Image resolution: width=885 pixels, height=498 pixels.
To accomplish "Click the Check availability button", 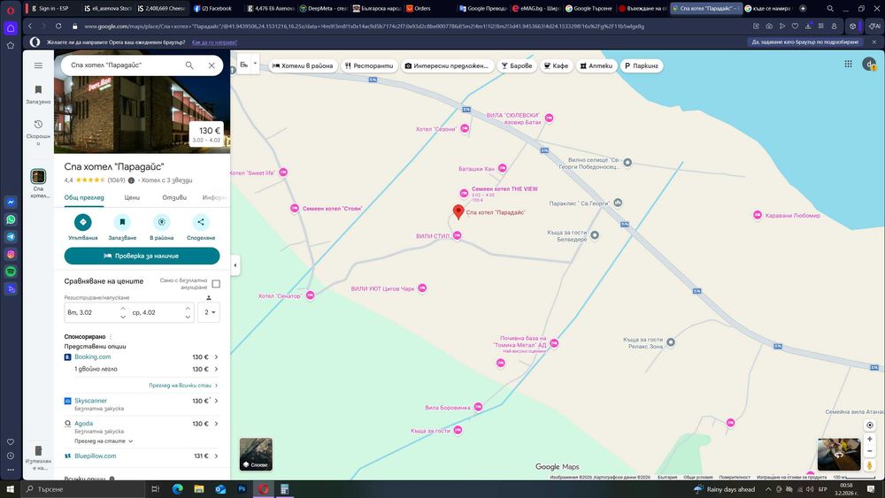I will (x=142, y=256).
